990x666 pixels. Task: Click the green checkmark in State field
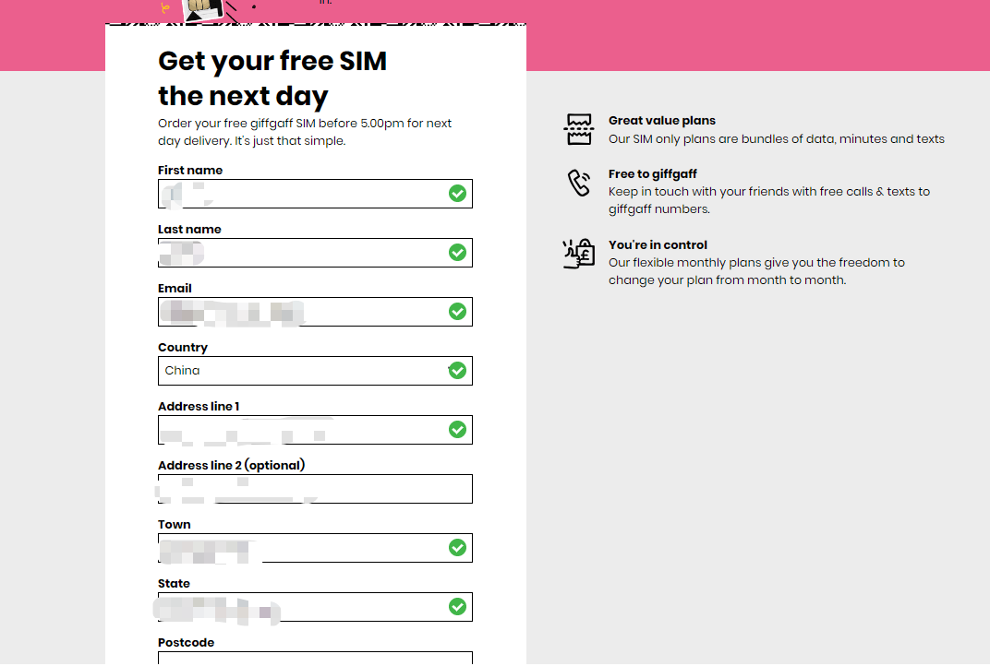(457, 607)
